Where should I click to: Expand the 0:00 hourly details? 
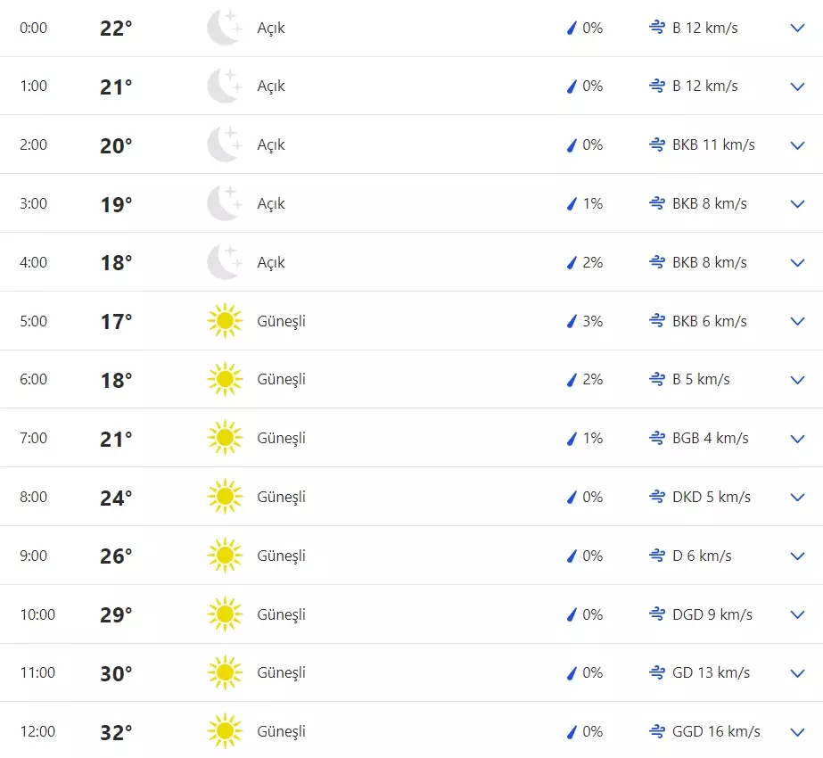pyautogui.click(x=798, y=28)
